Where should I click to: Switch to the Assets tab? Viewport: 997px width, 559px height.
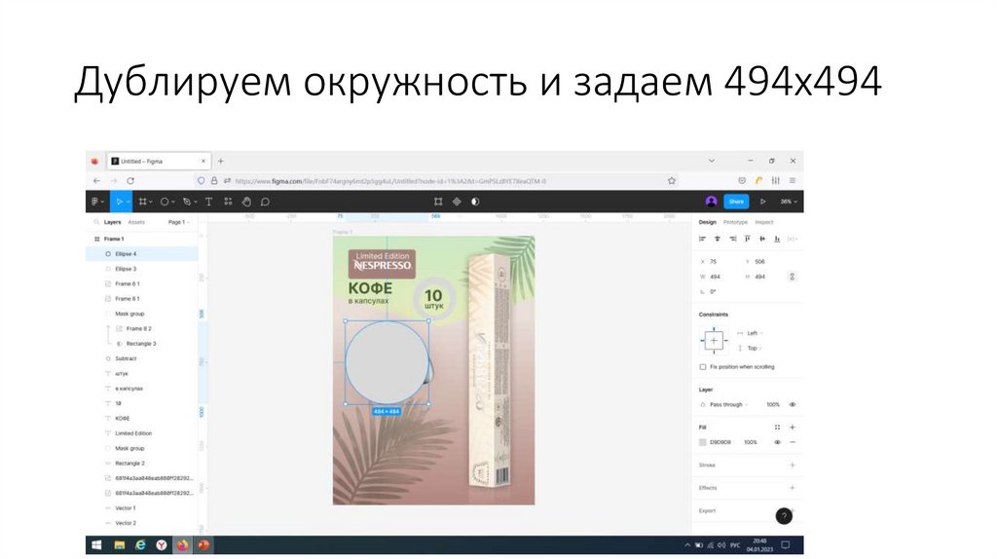point(136,222)
